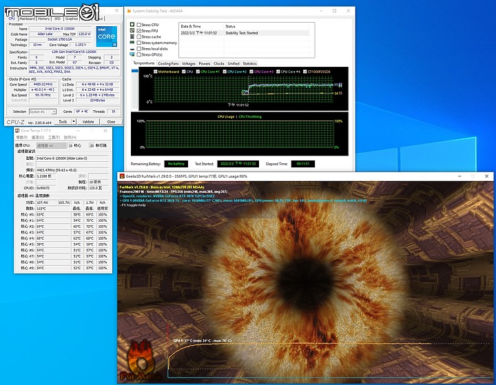The height and width of the screenshot is (385, 496).
Task: Click the disk icon beside Stress local disks
Action: coord(132,49)
